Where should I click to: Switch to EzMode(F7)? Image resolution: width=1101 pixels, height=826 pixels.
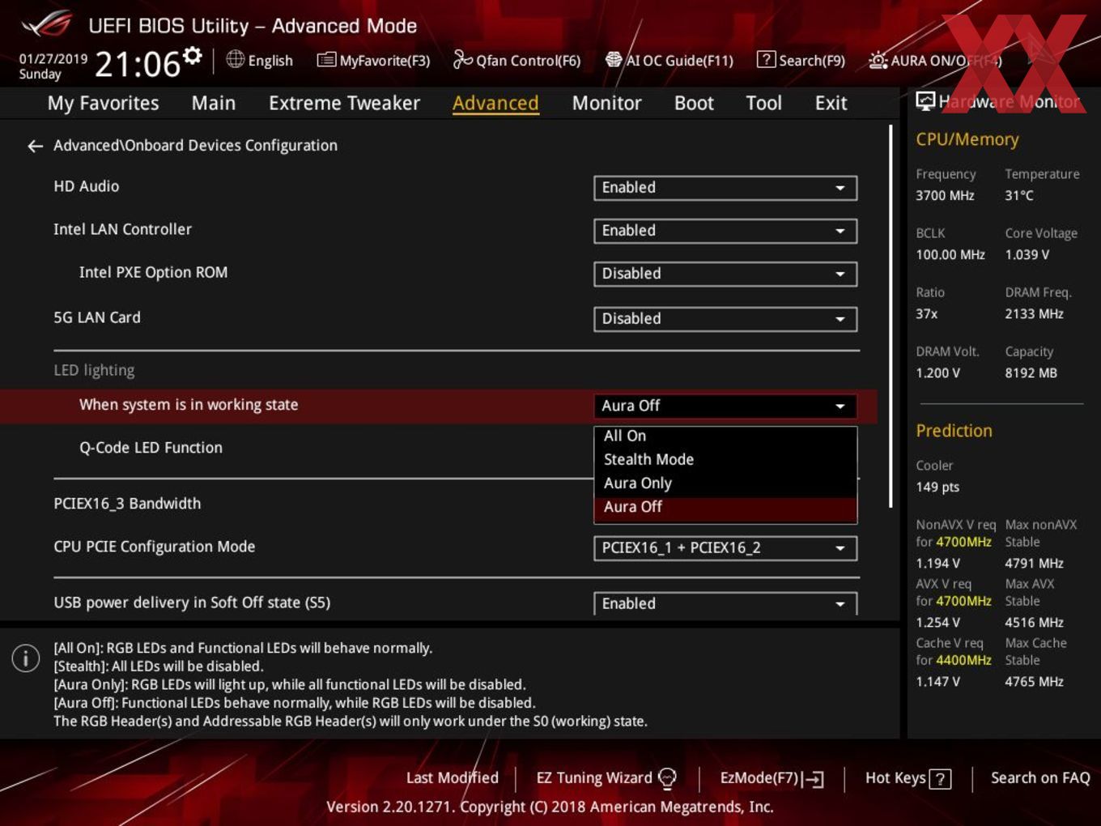(x=772, y=778)
